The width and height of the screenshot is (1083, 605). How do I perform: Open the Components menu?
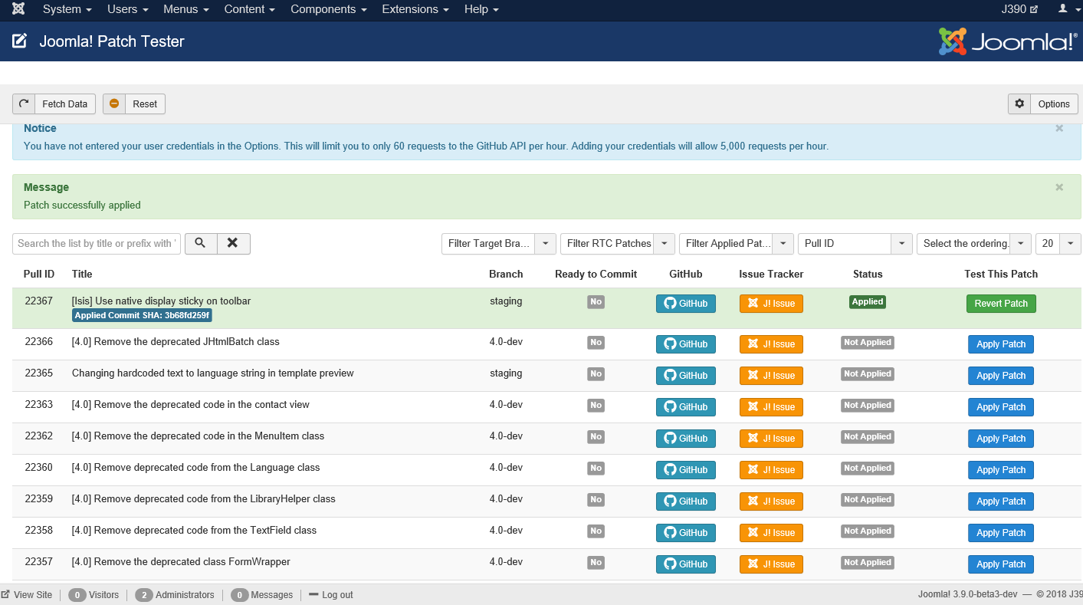[329, 9]
